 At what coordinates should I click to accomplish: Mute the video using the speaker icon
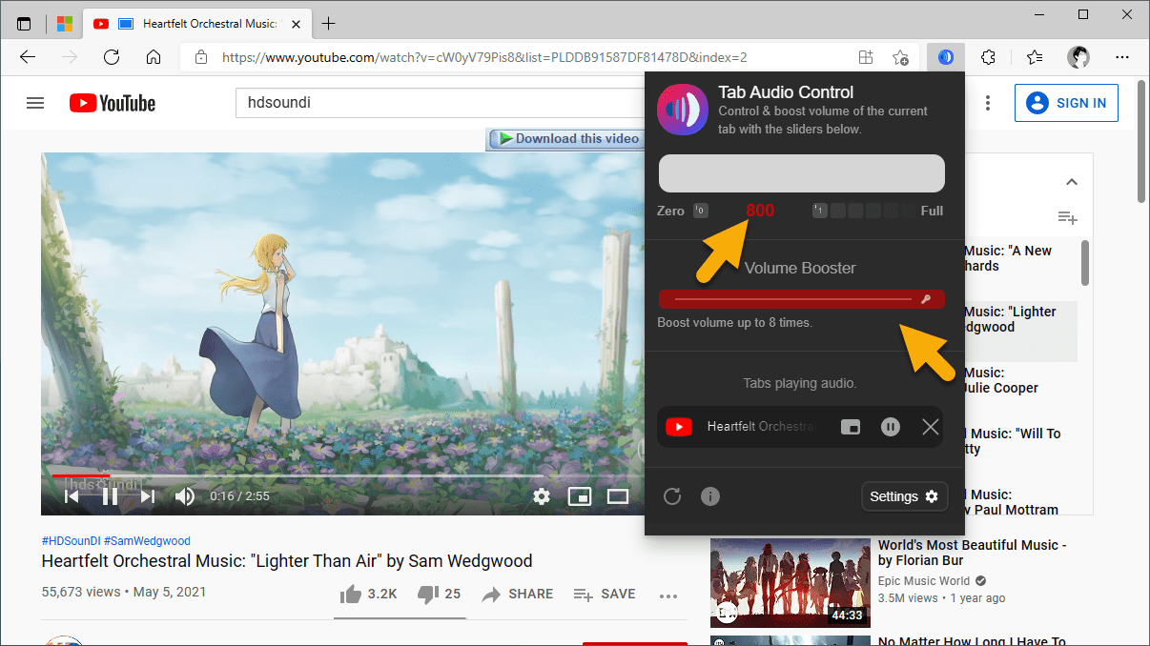tap(185, 496)
